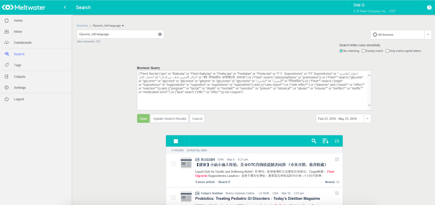Open the All Sources dropdown
The image size is (435, 205).
[401, 35]
